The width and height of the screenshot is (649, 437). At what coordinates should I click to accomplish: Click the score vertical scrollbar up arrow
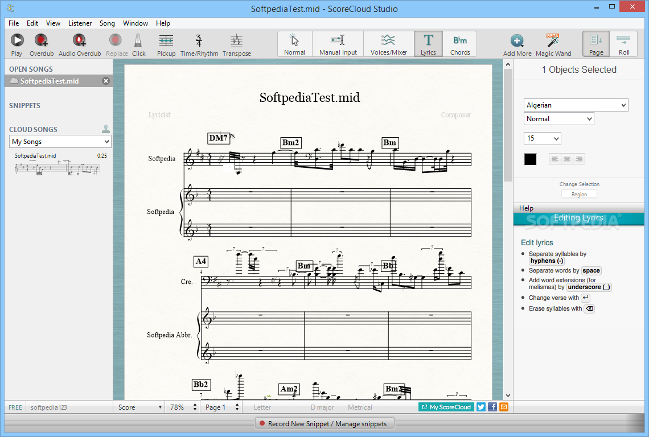click(508, 64)
